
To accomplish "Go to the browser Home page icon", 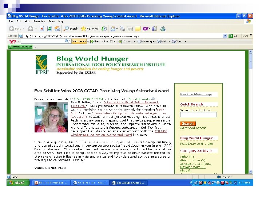I will point(57,29).
